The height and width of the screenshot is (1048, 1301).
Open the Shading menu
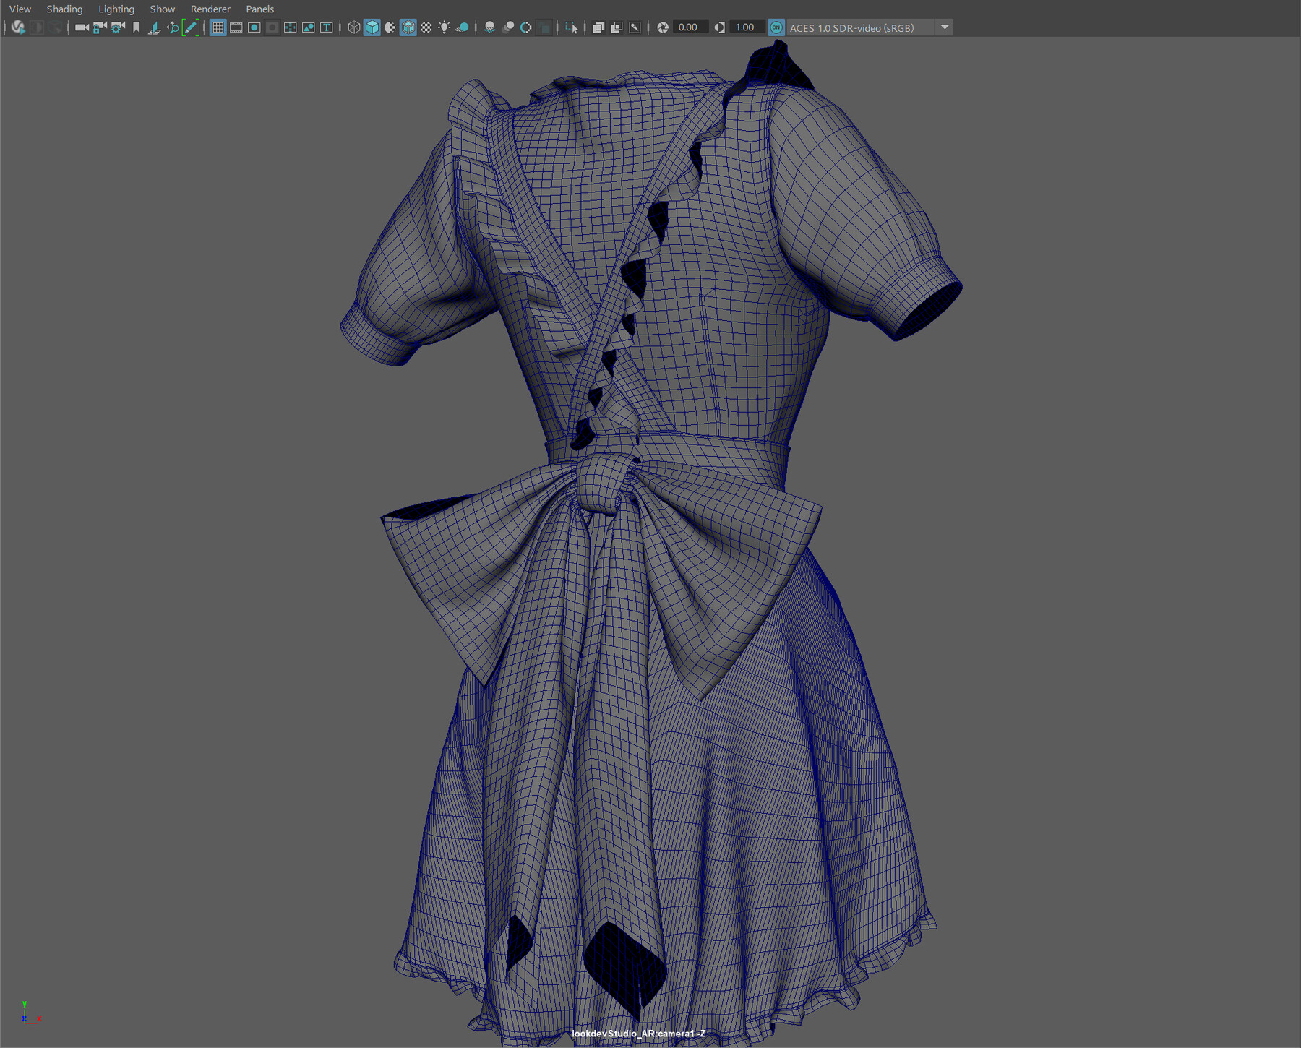[64, 9]
